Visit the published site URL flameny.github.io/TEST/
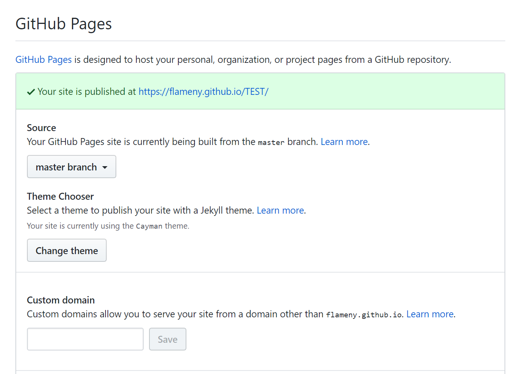This screenshot has height=374, width=518. (x=203, y=92)
